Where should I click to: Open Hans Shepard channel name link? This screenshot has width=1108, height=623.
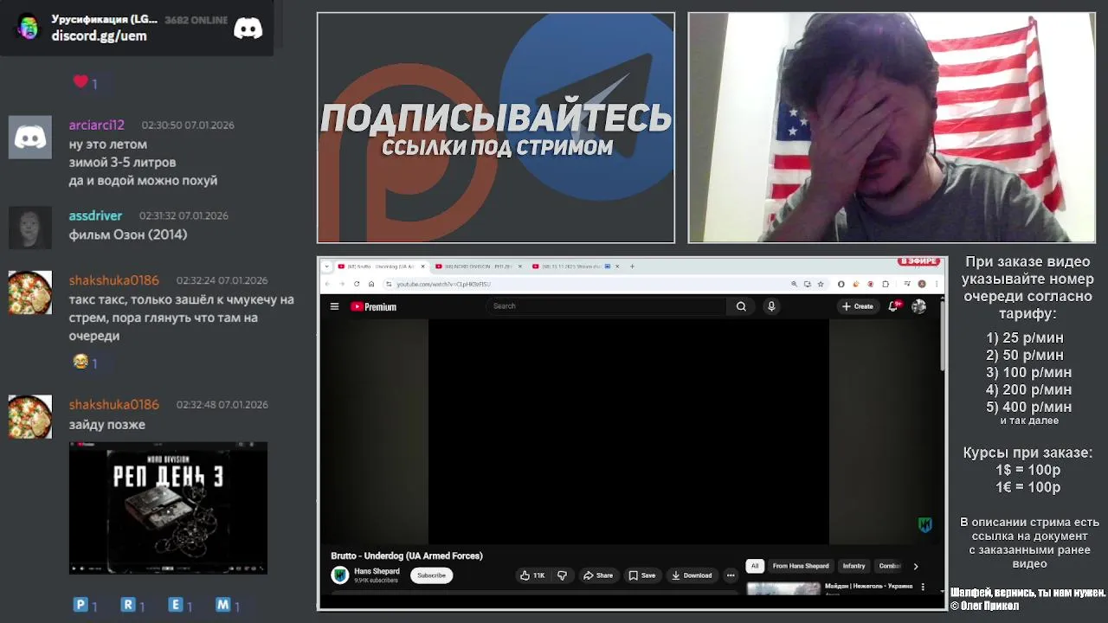click(x=377, y=571)
